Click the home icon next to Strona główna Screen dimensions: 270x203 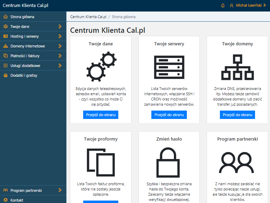(6, 17)
